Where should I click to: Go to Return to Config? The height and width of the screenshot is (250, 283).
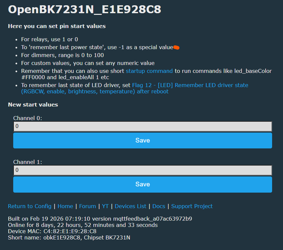click(30, 206)
